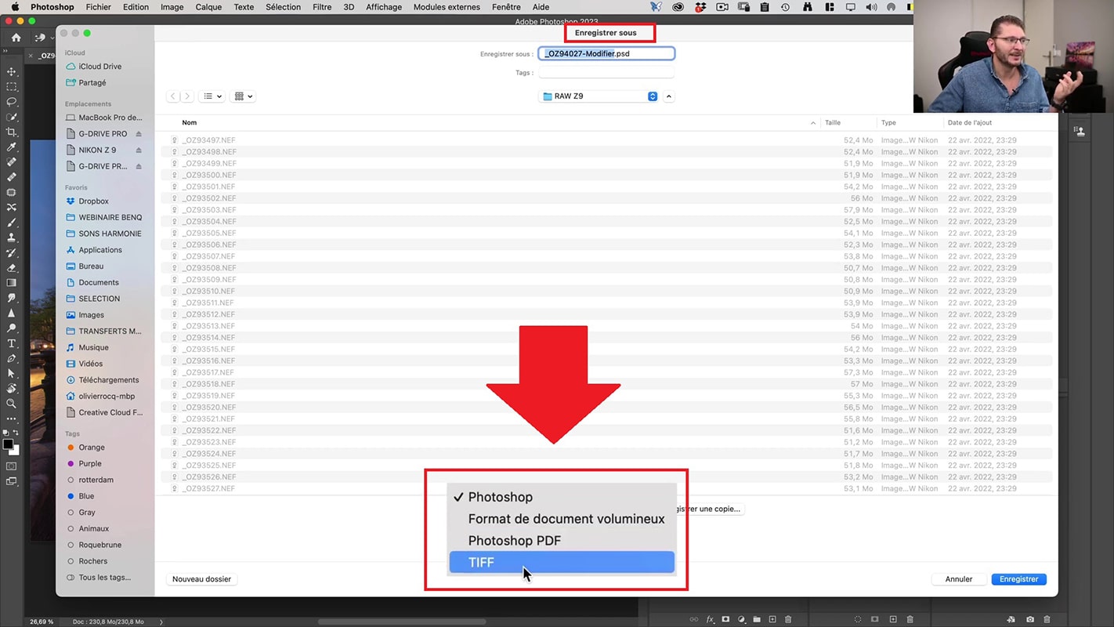Go forward with the right navigation arrow
The height and width of the screenshot is (627, 1114).
[186, 96]
